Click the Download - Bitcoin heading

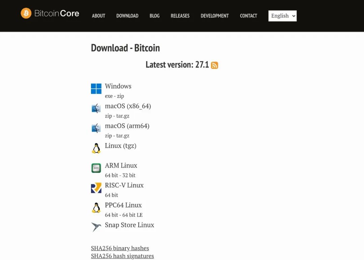coord(125,48)
